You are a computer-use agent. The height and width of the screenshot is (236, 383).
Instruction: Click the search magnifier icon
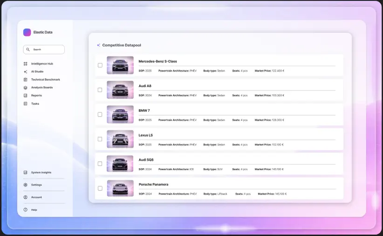[28, 49]
